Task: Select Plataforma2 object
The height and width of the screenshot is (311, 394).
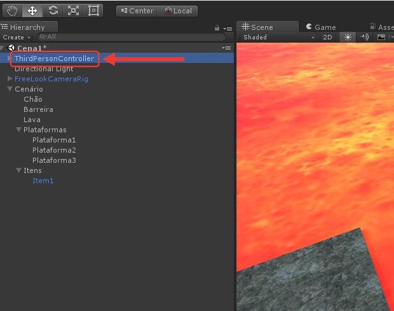Action: (54, 150)
